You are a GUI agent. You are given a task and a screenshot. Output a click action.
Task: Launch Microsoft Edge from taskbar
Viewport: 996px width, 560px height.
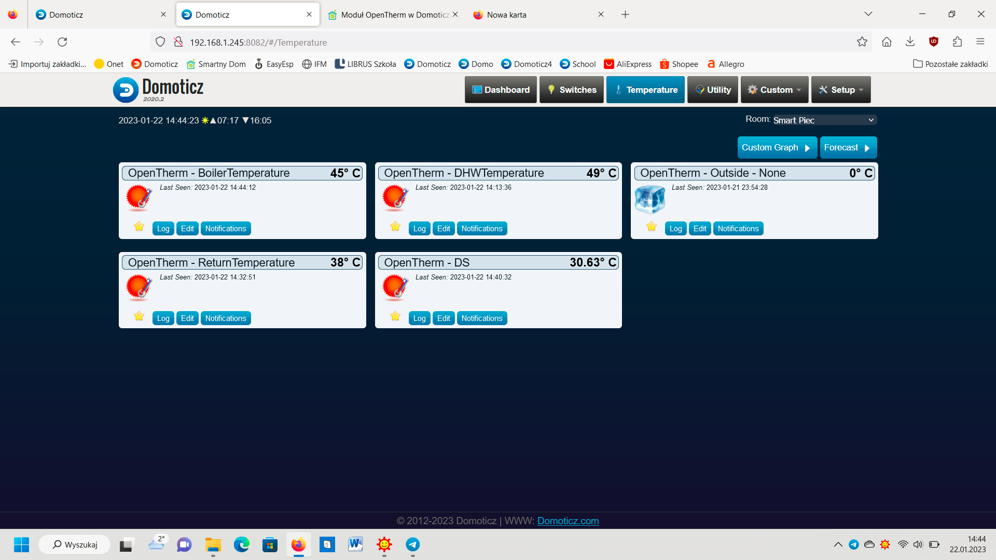(x=241, y=544)
